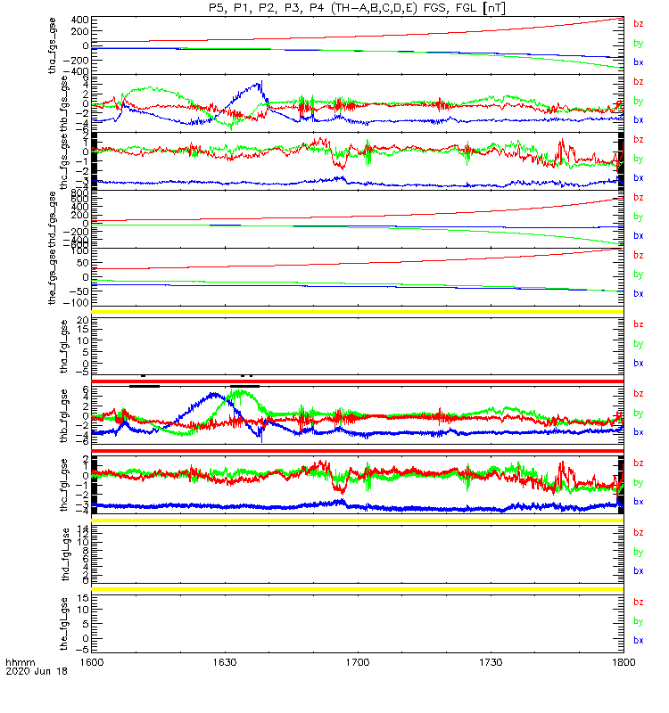Select the 'thb_fgl_gse' y-axis label
Viewport: 669px width, 713px height.
[x=64, y=415]
